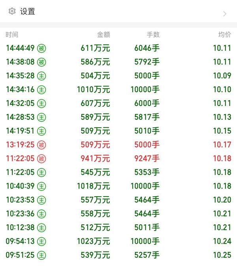The height and width of the screenshot is (280, 237).
Task: Open the 1023万元 trade at 09:54:13
Action: tap(93, 241)
